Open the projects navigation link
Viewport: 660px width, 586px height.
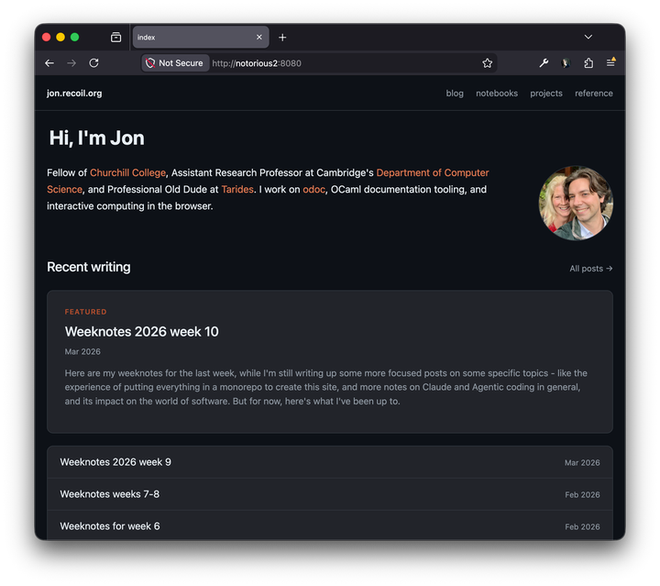pos(546,94)
